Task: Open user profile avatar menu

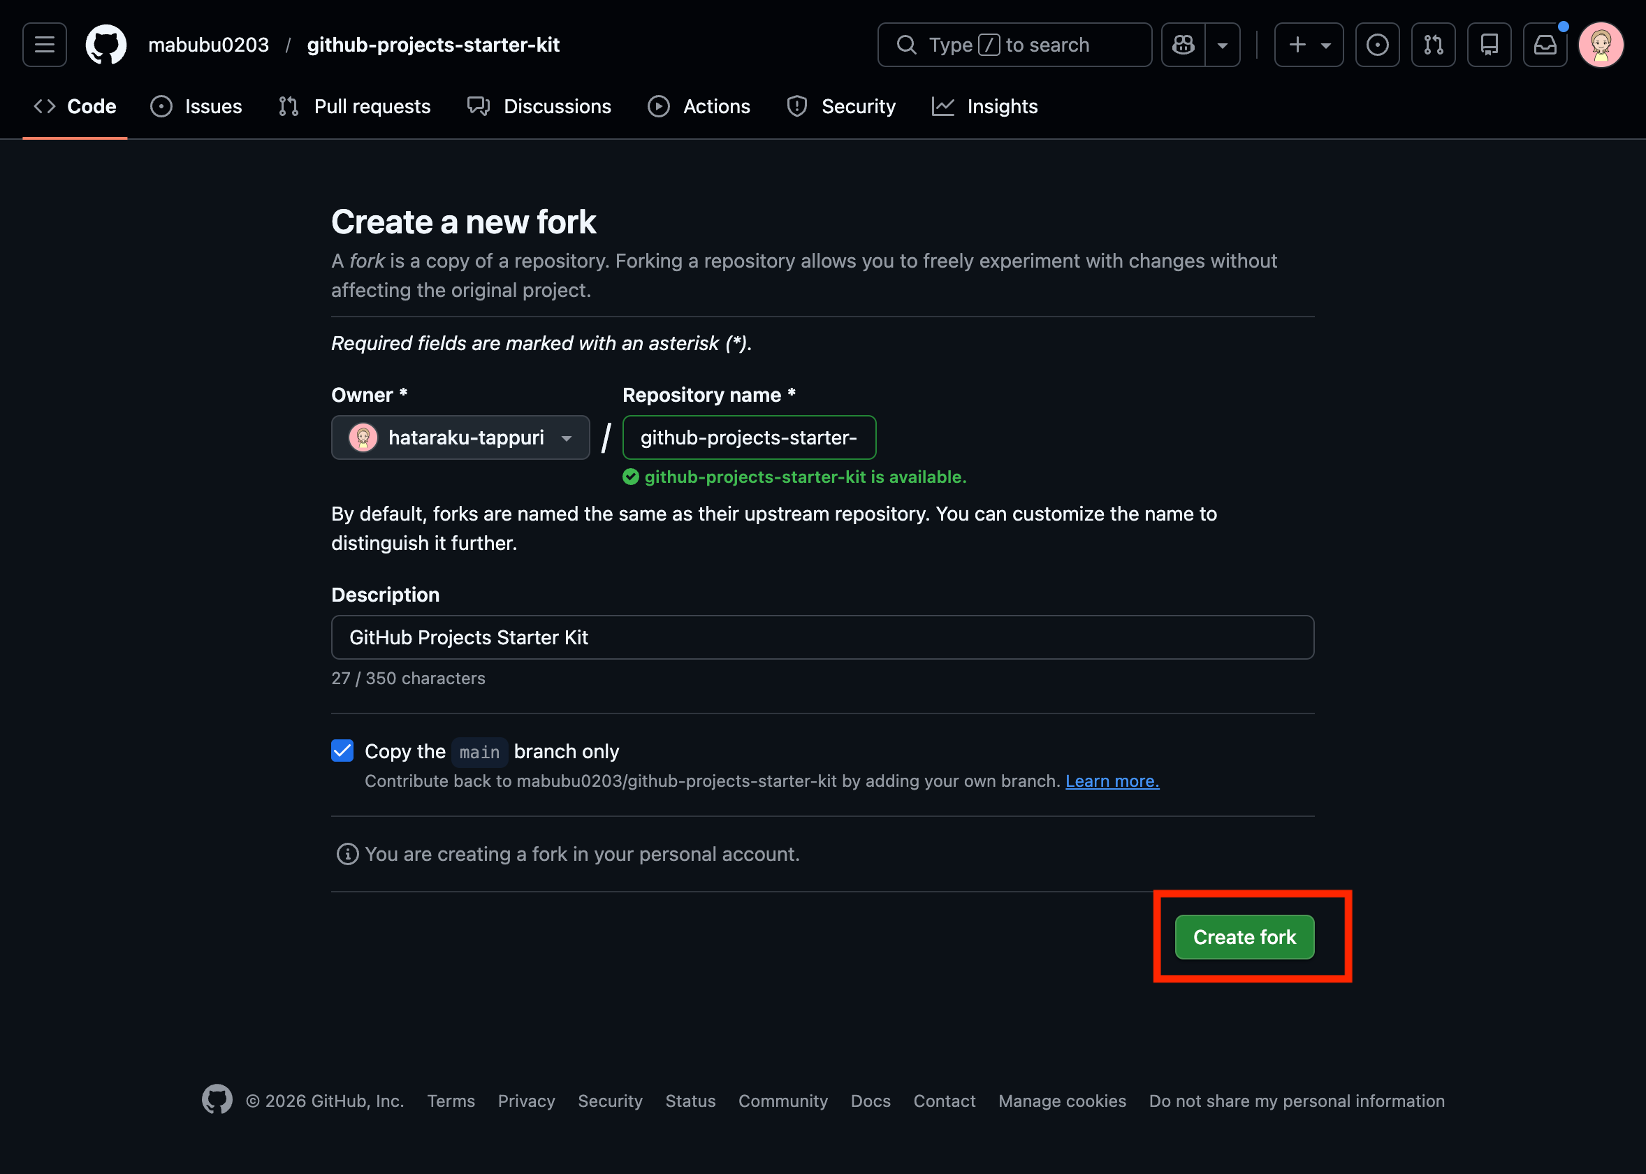Action: tap(1601, 45)
